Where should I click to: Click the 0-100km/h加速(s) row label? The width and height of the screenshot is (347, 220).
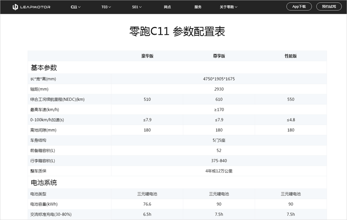[x=47, y=120]
